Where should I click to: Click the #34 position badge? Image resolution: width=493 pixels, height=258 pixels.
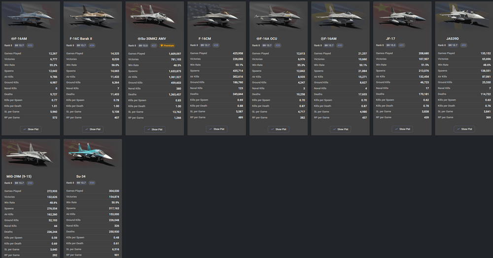click(92, 183)
